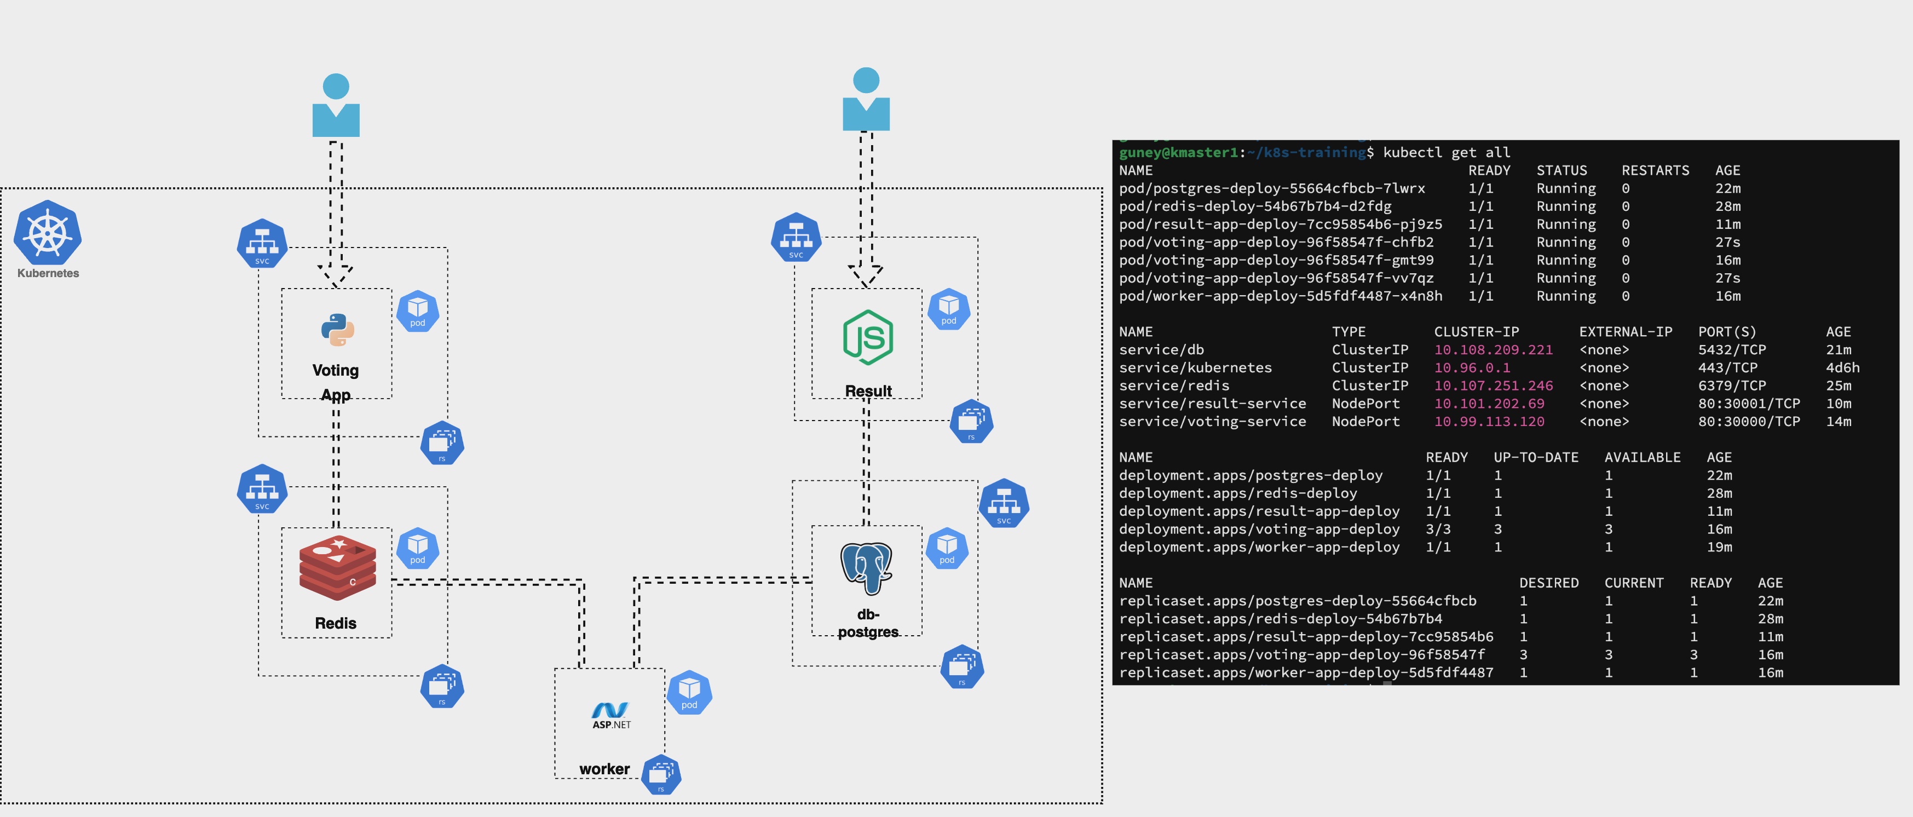The width and height of the screenshot is (1913, 817).
Task: Click replicaset.apps/postgres-deploy-55664cfbcb row
Action: tap(1452, 600)
